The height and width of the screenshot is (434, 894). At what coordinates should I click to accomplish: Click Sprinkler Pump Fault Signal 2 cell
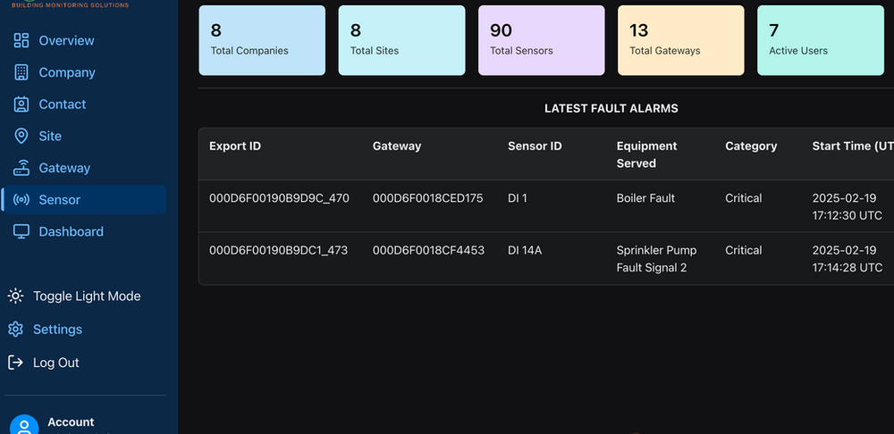656,259
